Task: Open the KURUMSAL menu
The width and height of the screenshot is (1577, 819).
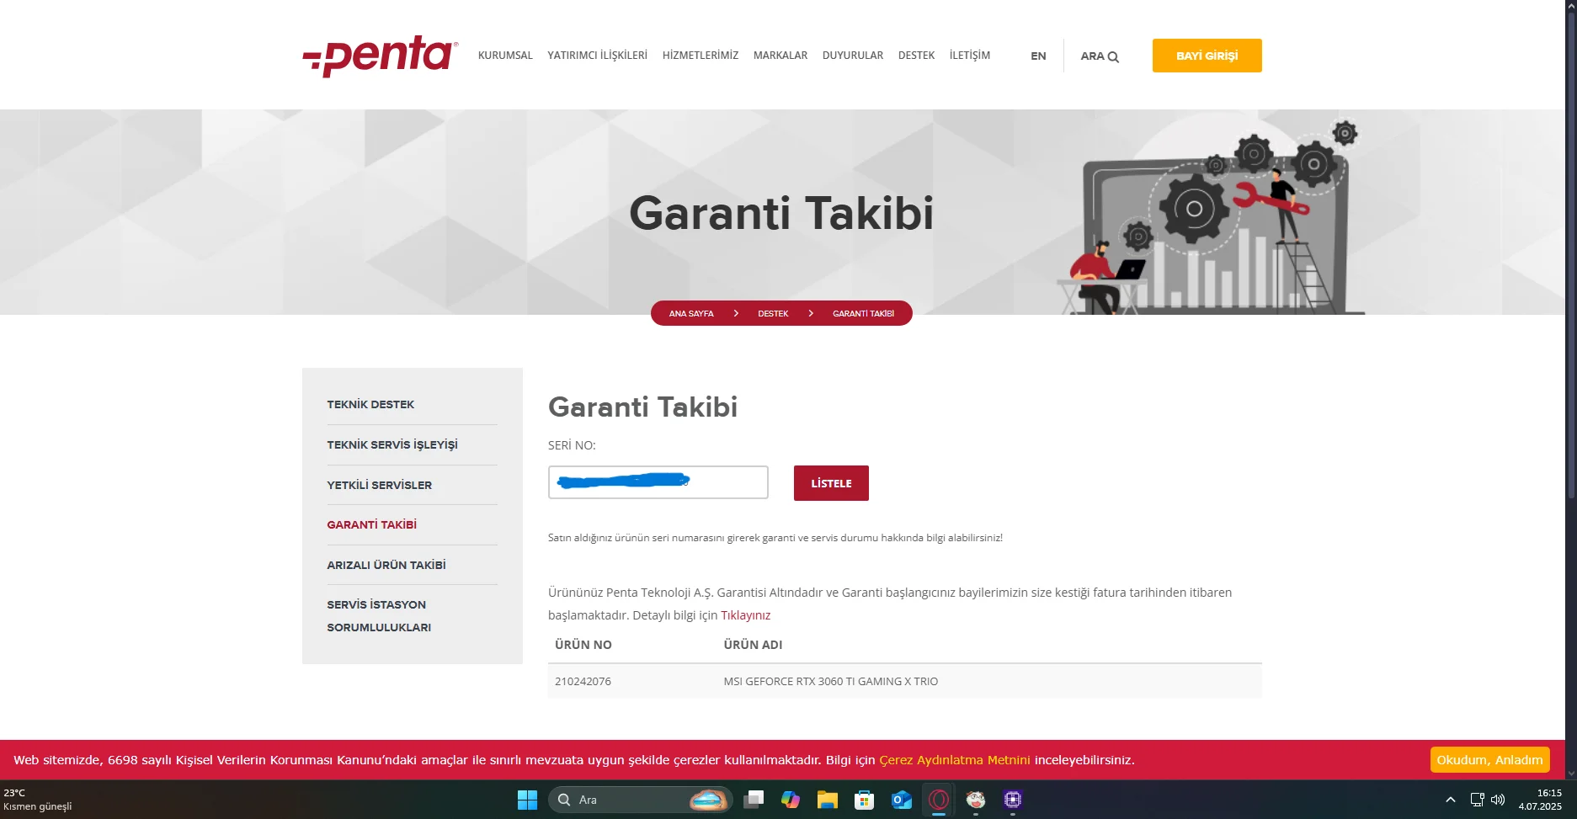Action: click(505, 56)
